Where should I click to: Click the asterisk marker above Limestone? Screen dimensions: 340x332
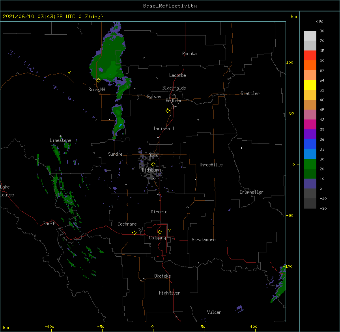click(x=61, y=136)
